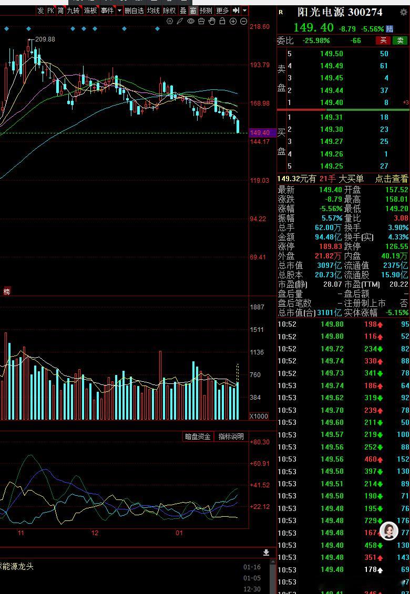Open the floating assistant avatar
This screenshot has width=410, height=594.
coord(389,531)
